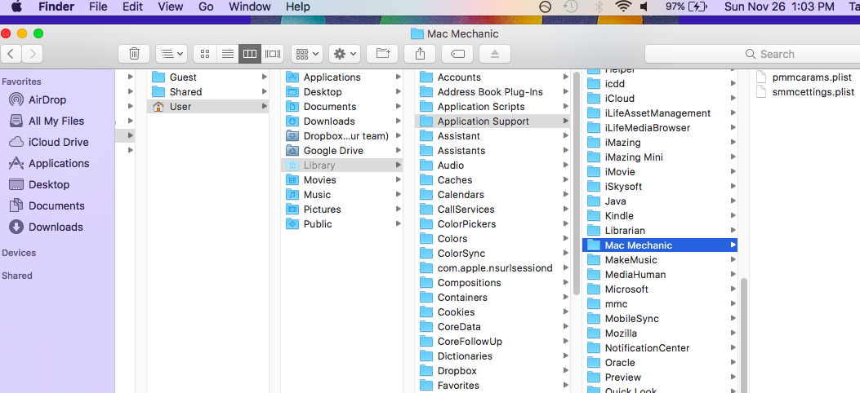The image size is (860, 393).
Task: Open the Edit menu
Action: click(133, 7)
